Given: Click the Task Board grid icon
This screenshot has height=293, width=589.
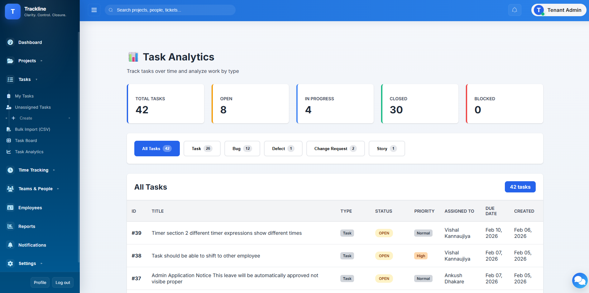Looking at the screenshot, I should (9, 140).
